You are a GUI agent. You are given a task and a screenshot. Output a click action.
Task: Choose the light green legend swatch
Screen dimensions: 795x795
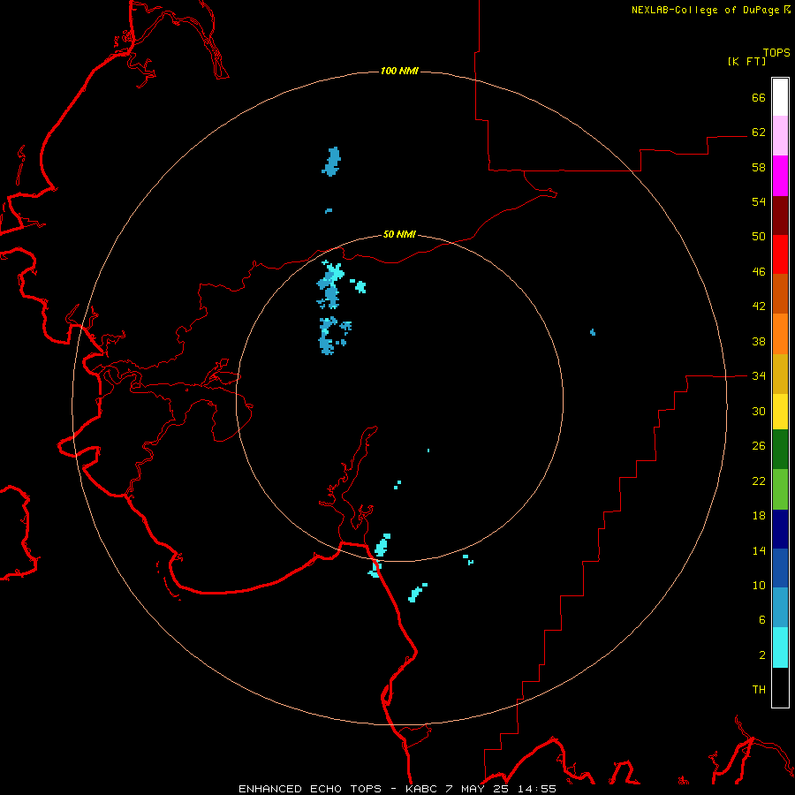(780, 489)
